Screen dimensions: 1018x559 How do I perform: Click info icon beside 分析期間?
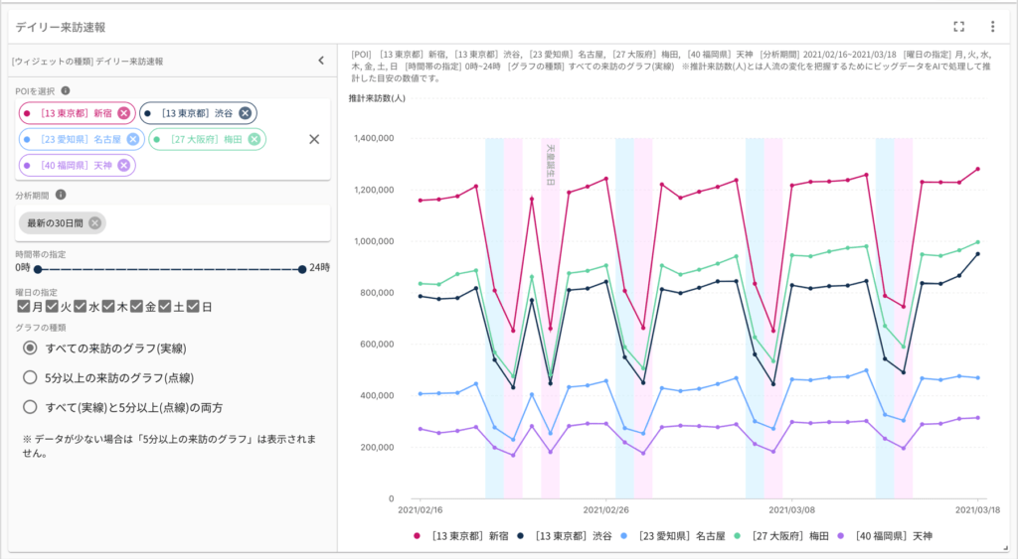click(x=61, y=195)
